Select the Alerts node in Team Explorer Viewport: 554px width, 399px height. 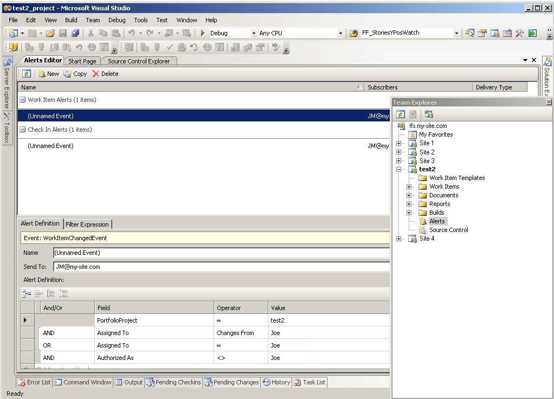tap(437, 221)
